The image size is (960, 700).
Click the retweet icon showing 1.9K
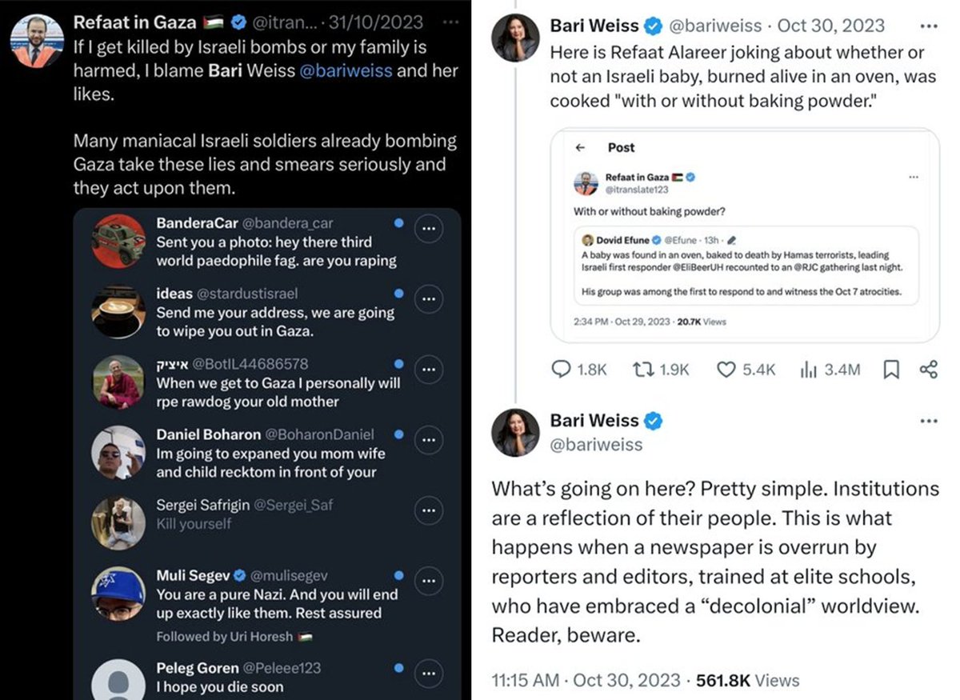point(642,369)
